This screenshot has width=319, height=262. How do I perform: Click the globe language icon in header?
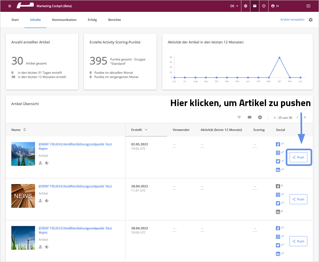[x=246, y=6]
